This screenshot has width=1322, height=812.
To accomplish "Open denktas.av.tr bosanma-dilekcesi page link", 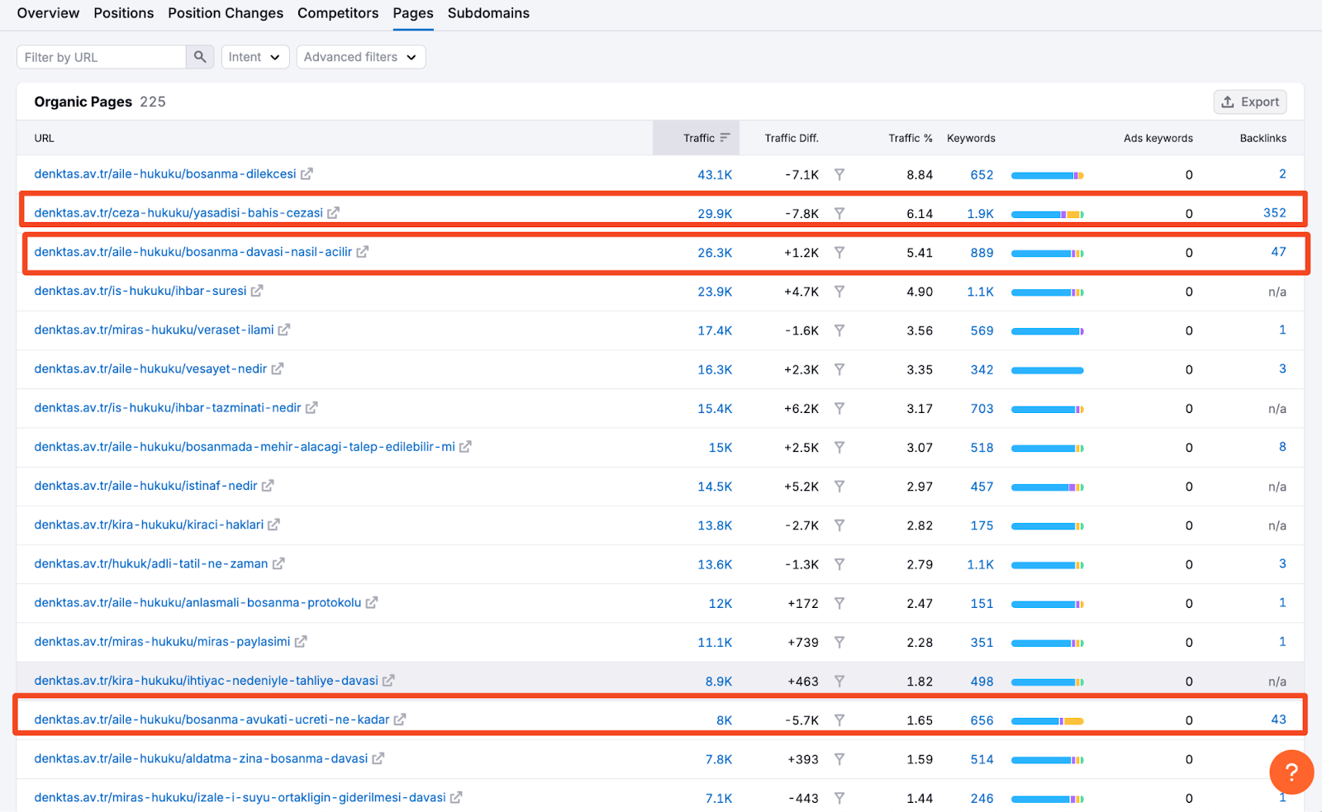I will pyautogui.click(x=165, y=174).
